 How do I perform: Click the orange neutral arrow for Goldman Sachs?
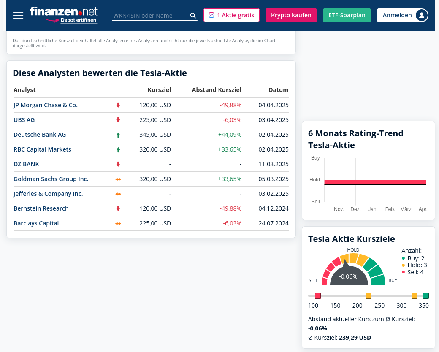118,179
